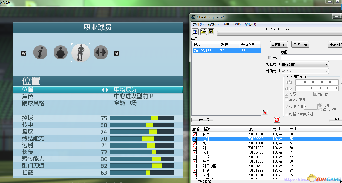Click left arrow beside 位置 selector
342x183 pixels.
103,90
